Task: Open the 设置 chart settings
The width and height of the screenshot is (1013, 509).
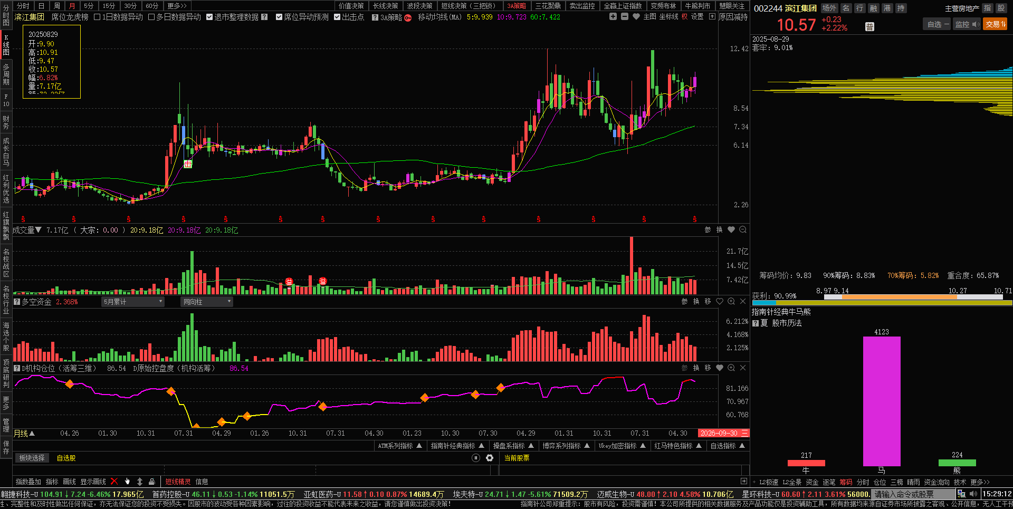Action: 697,17
